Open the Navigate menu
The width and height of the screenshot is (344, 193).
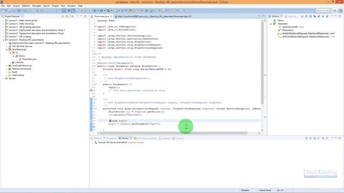click(x=37, y=6)
